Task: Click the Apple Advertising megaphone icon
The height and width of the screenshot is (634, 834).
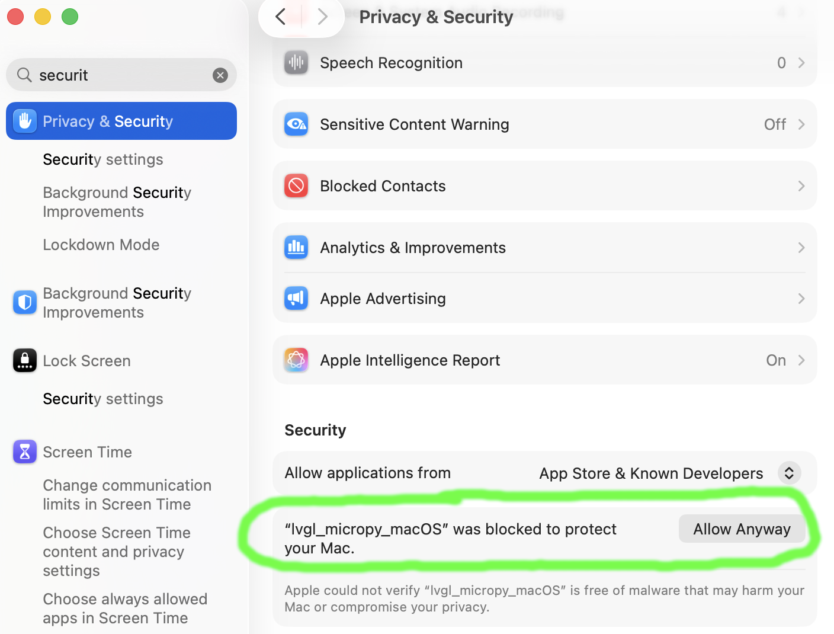Action: click(x=296, y=298)
